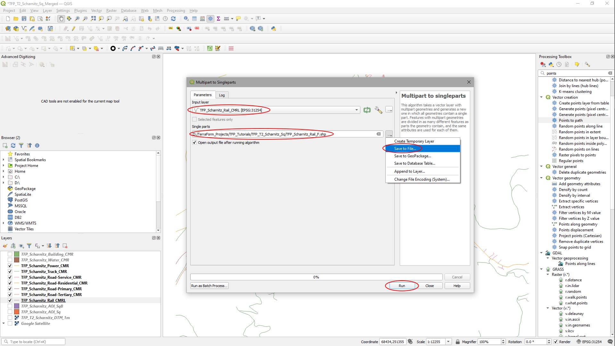
Task: Click the Run button
Action: click(402, 286)
